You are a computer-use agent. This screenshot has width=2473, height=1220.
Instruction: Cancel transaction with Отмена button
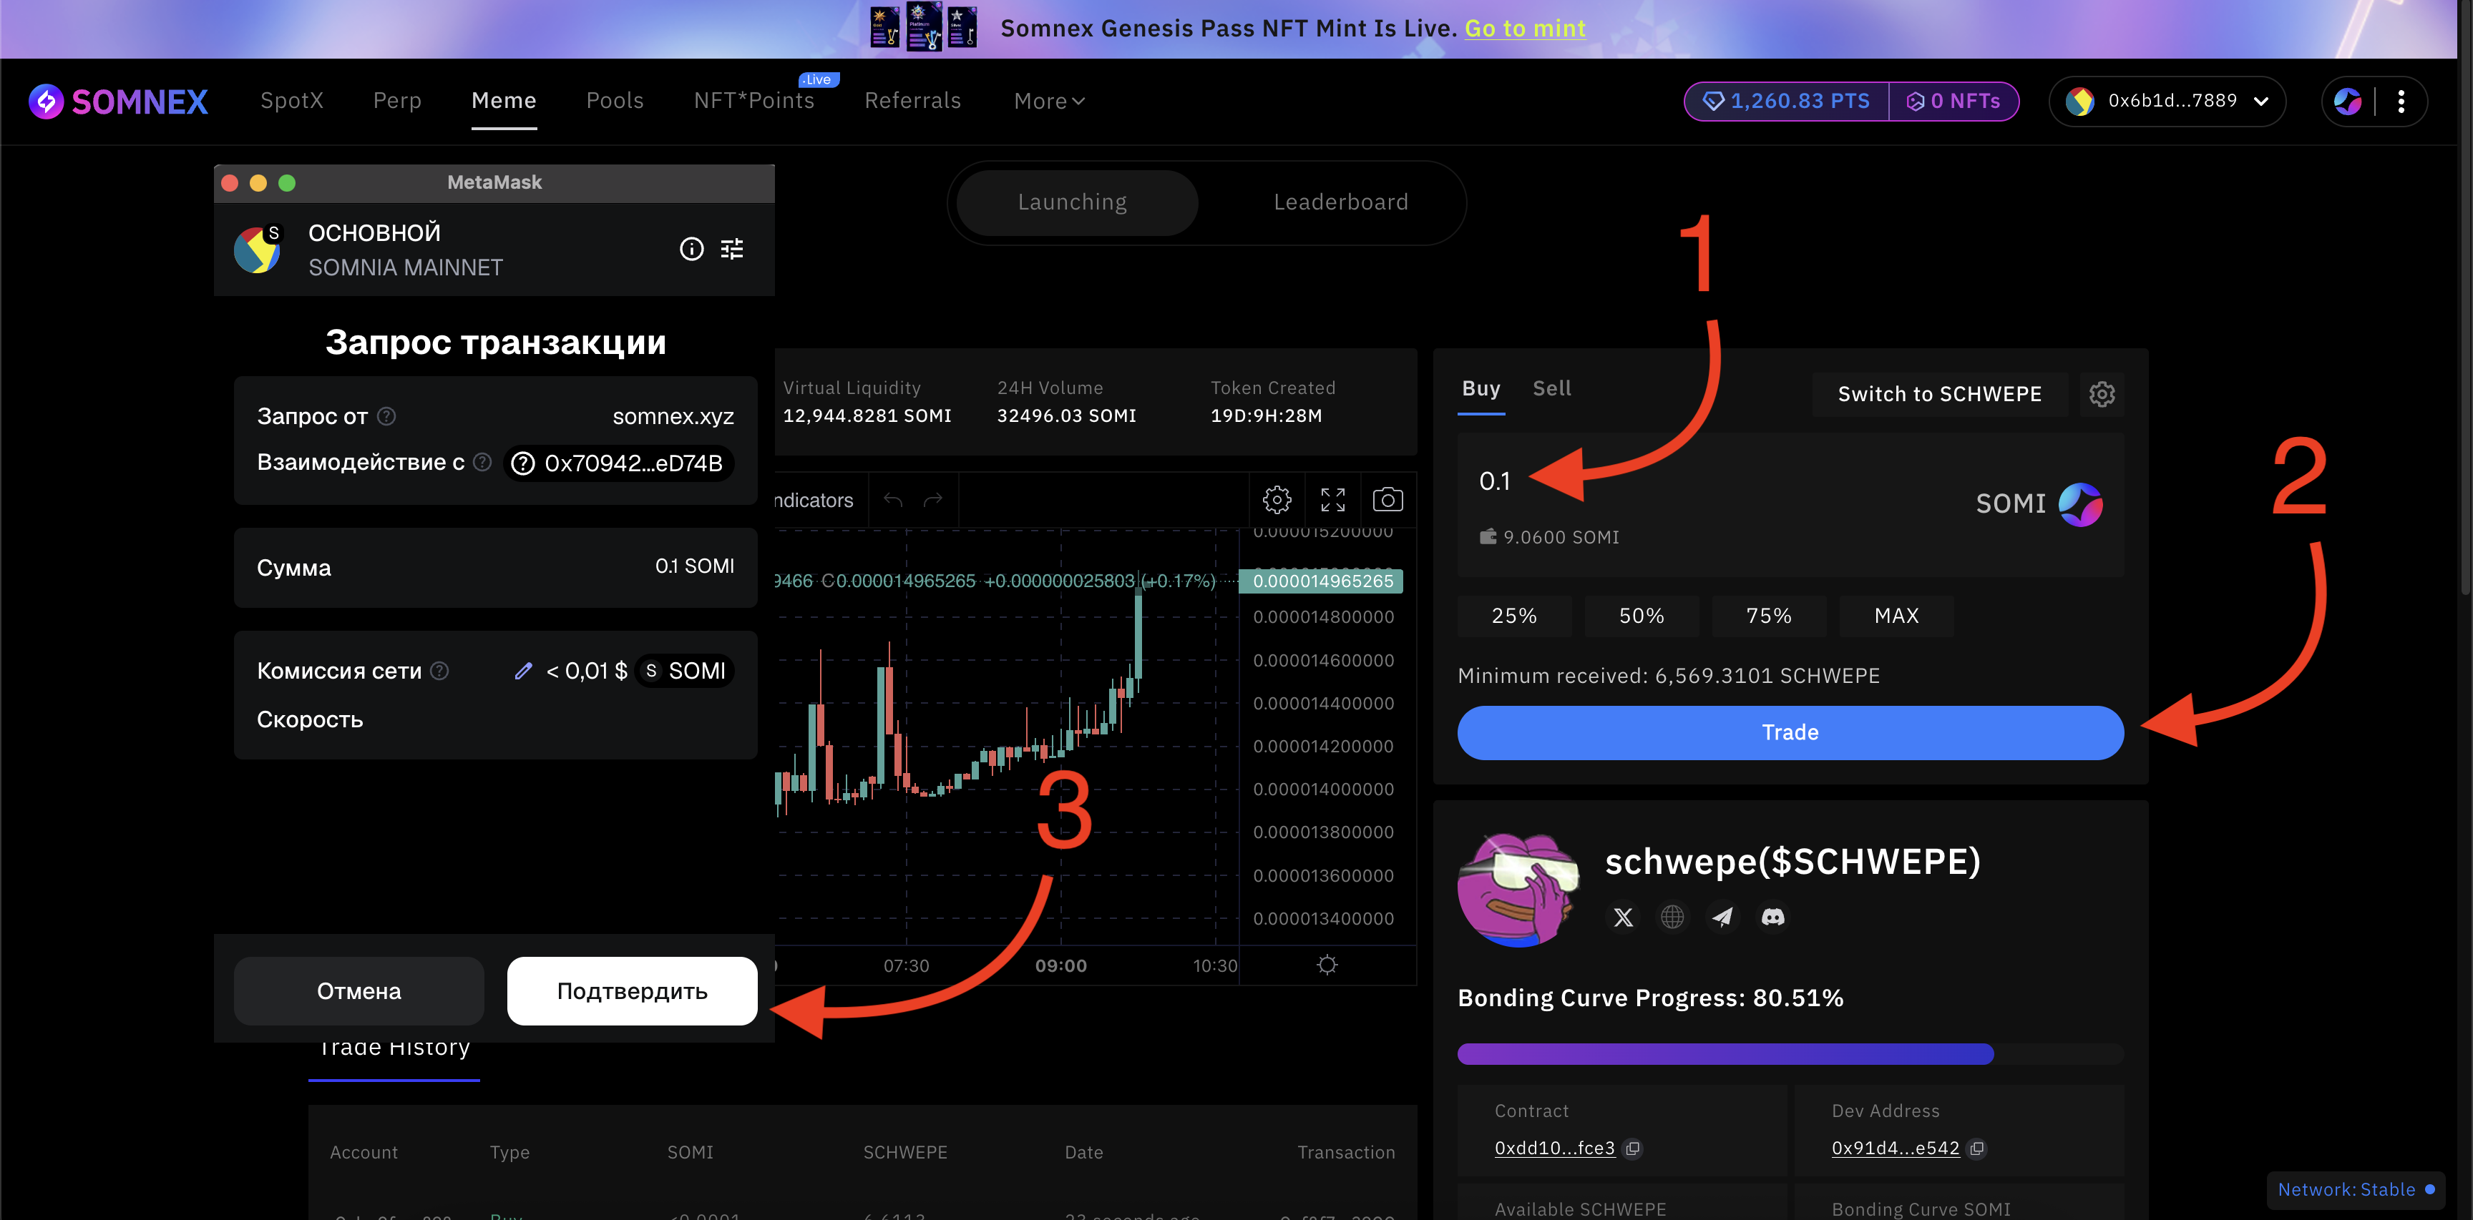click(x=358, y=990)
